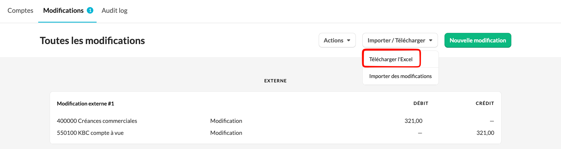Image resolution: width=561 pixels, height=149 pixels.
Task: Click the blue notification badge on Modifications
Action: click(x=90, y=10)
